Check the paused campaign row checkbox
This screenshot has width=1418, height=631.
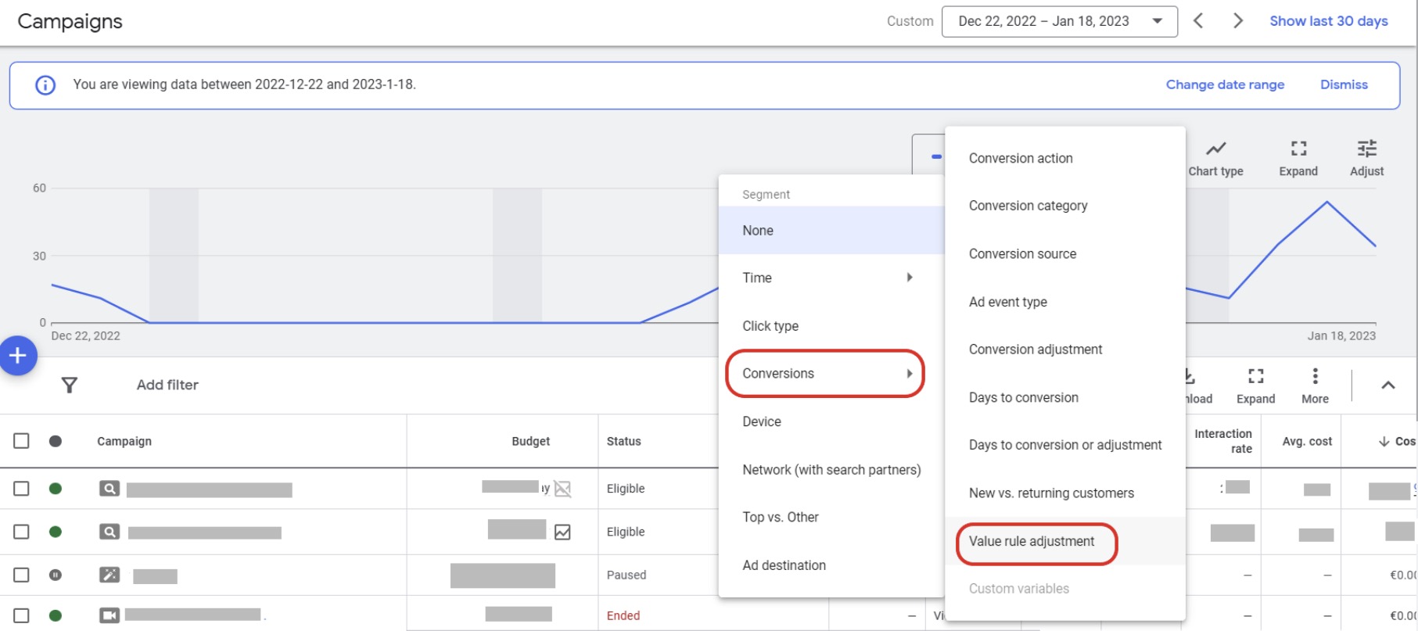point(22,575)
